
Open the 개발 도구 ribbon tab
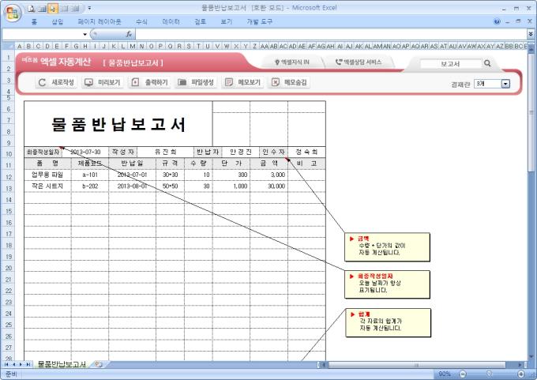click(x=259, y=22)
